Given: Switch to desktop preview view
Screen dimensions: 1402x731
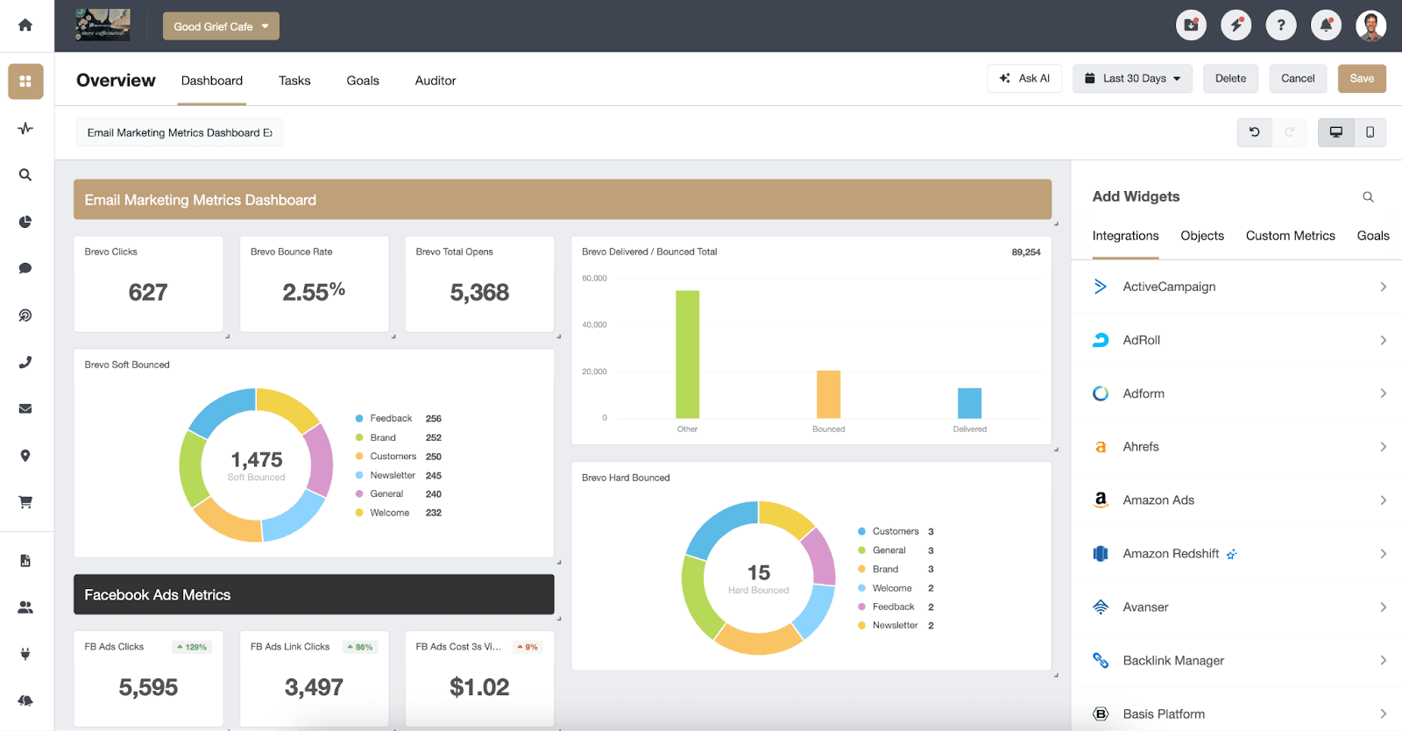Looking at the screenshot, I should pyautogui.click(x=1335, y=132).
